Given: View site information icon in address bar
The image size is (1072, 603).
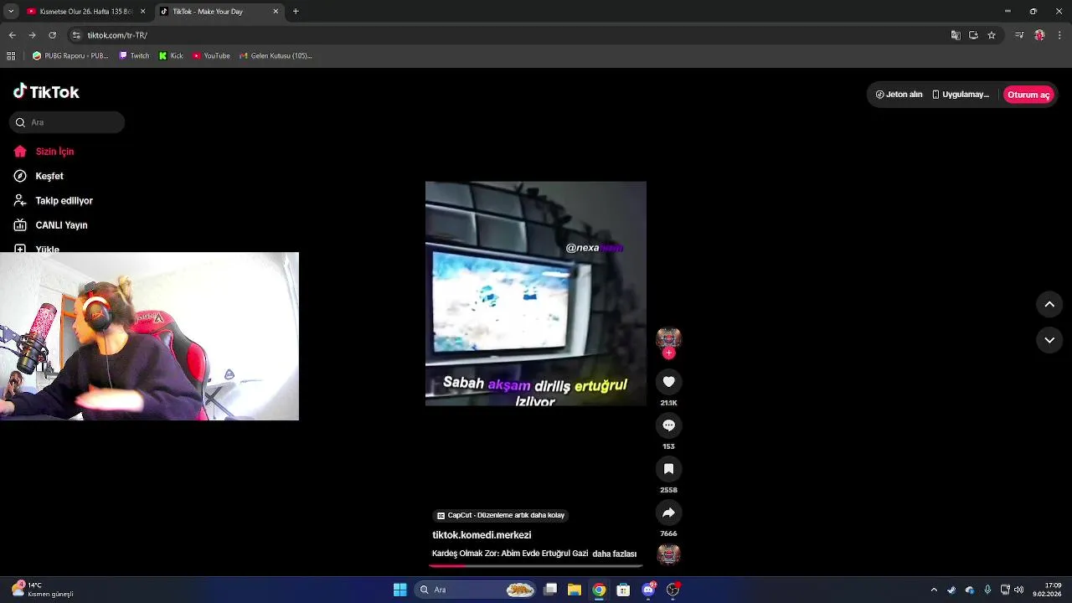Looking at the screenshot, I should tap(76, 35).
